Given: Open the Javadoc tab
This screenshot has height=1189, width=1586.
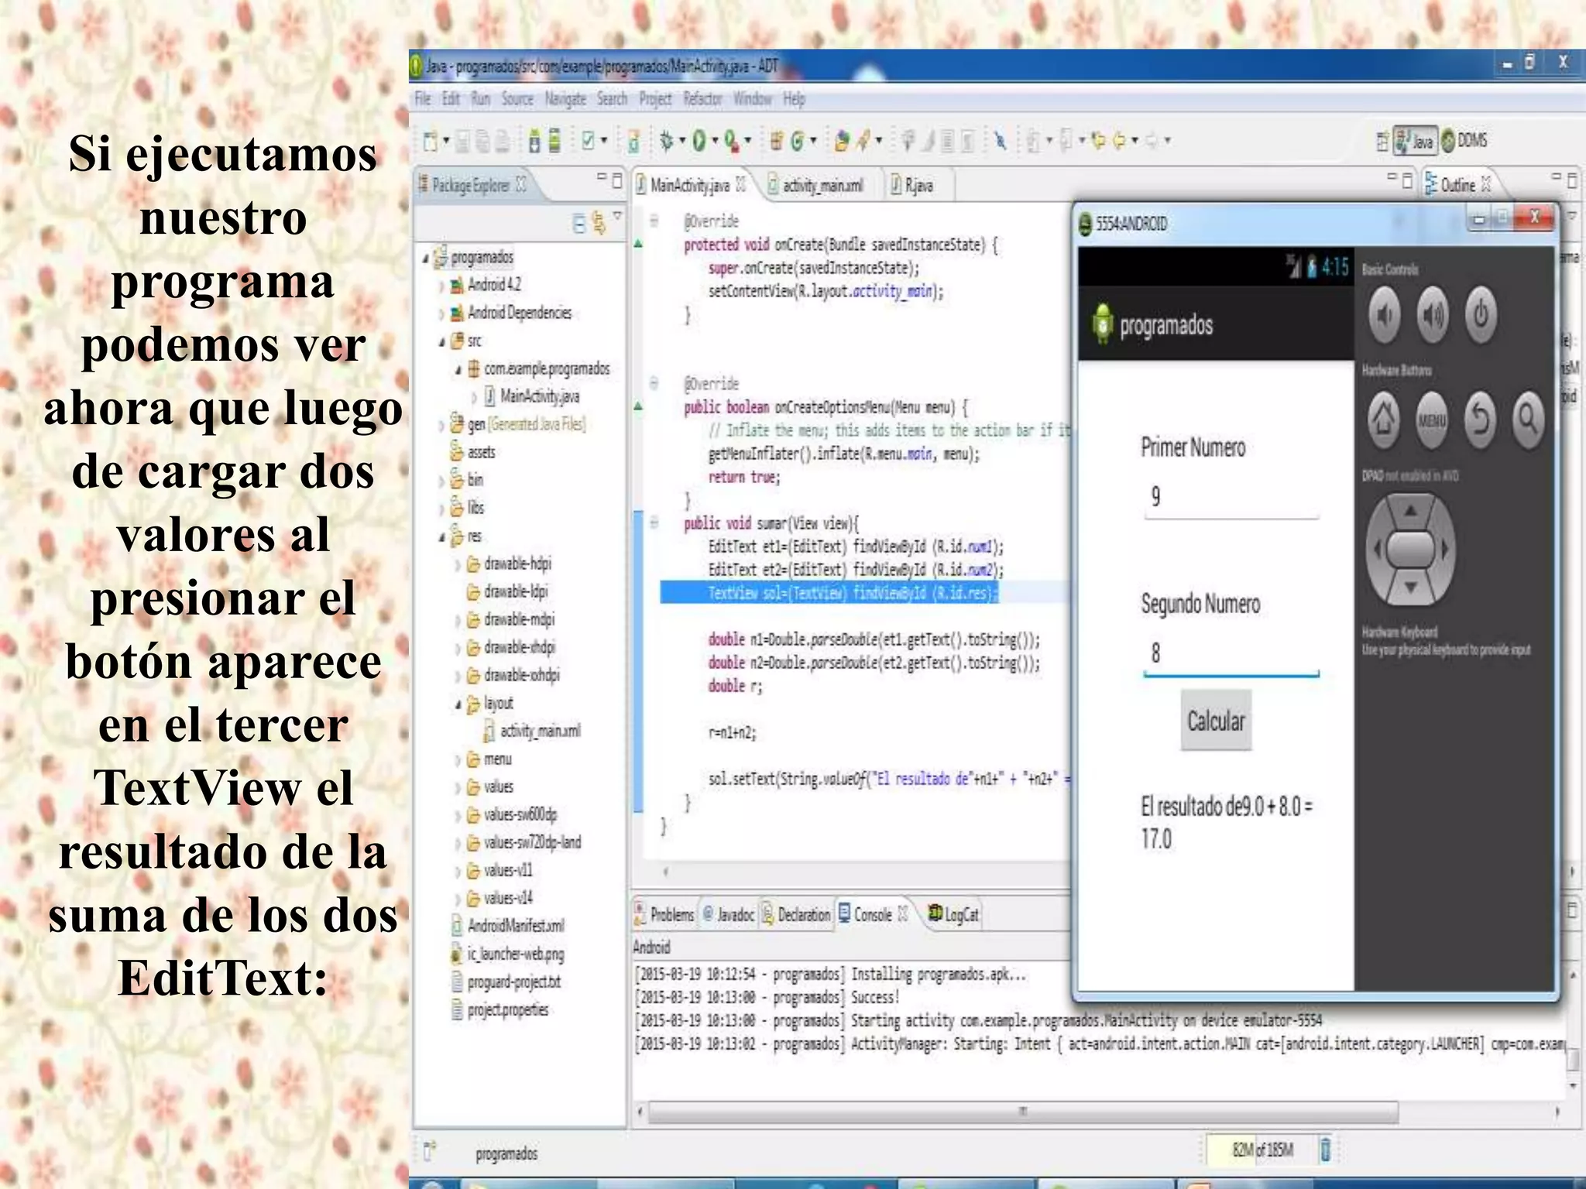Looking at the screenshot, I should (x=728, y=914).
